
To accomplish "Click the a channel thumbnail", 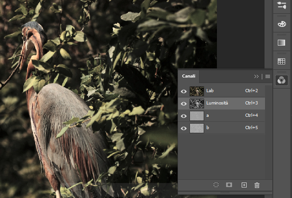I will pyautogui.click(x=197, y=116).
